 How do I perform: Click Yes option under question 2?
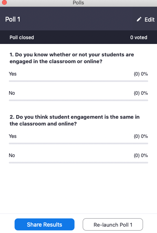click(x=13, y=136)
